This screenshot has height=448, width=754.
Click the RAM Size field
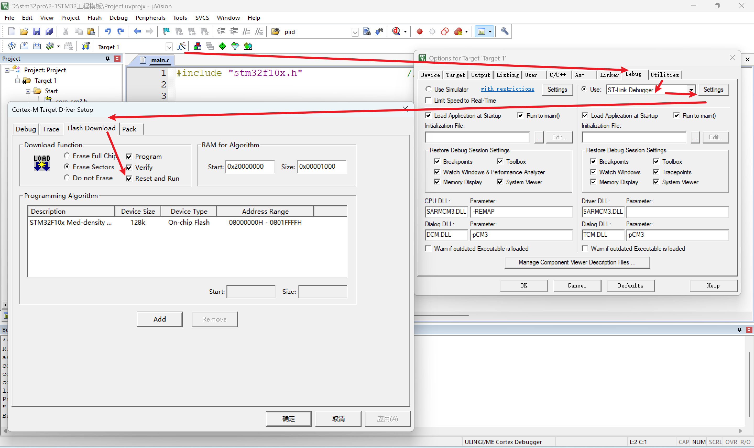pyautogui.click(x=322, y=167)
